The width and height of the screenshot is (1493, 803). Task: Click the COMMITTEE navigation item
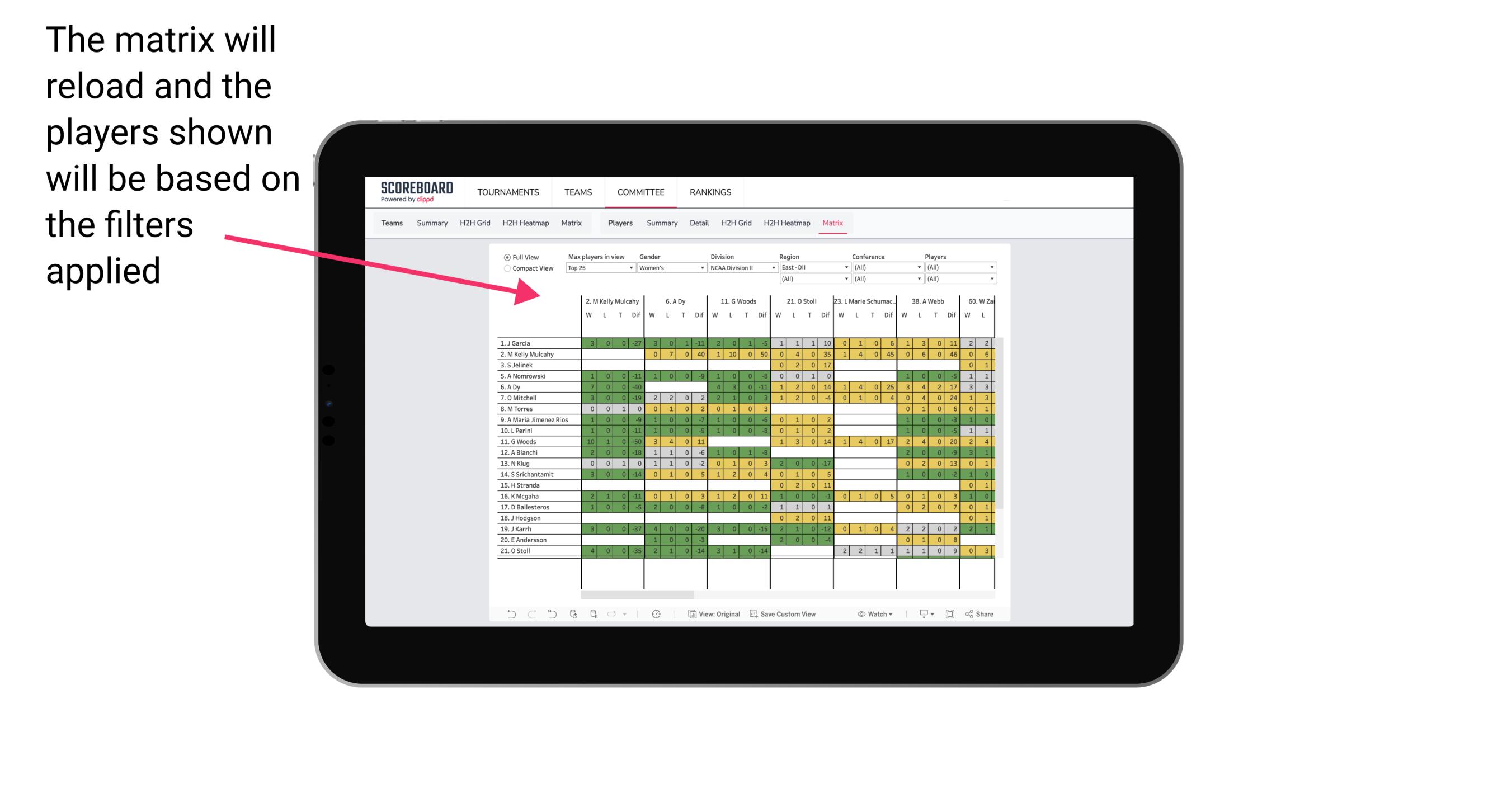tap(640, 191)
